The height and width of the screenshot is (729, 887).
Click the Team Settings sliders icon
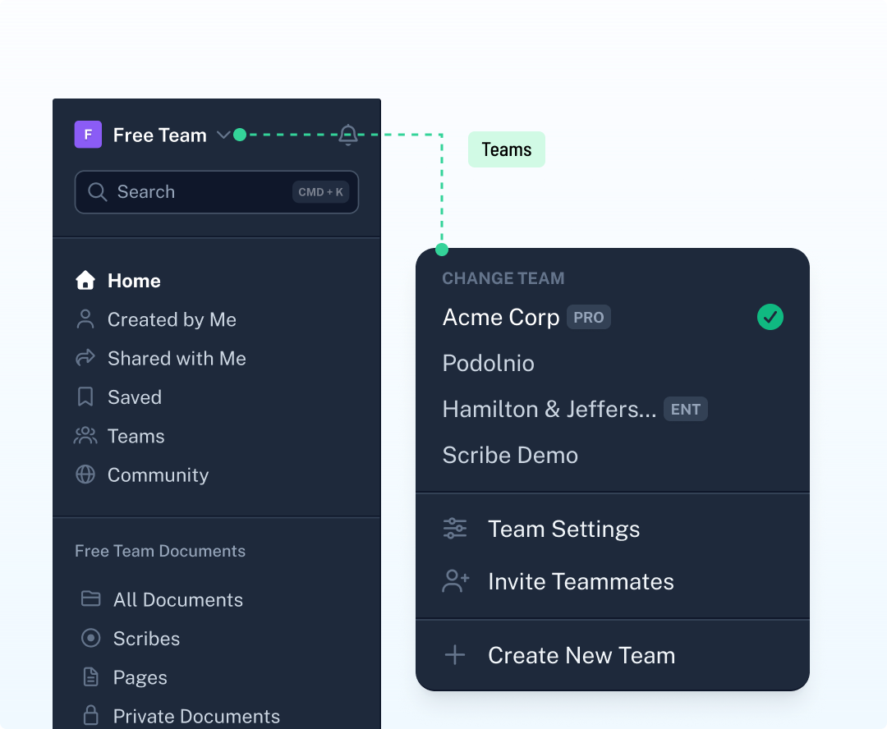(x=455, y=529)
